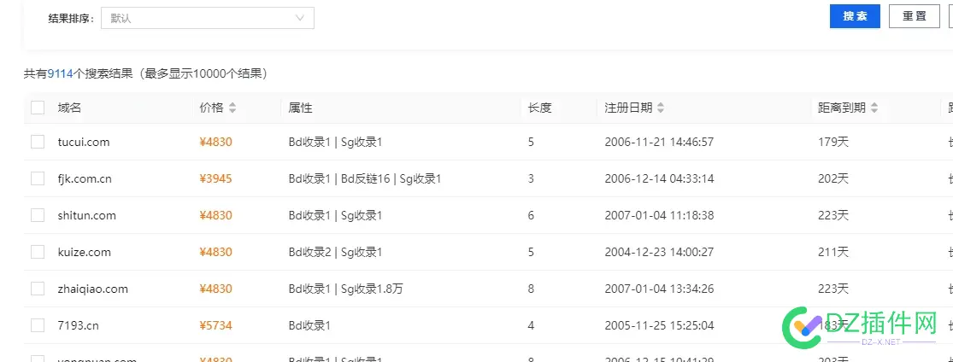Click attribute 'Bd收录1 | Bd反链16 | Sg收录1'
This screenshot has width=953, height=362.
pos(365,178)
